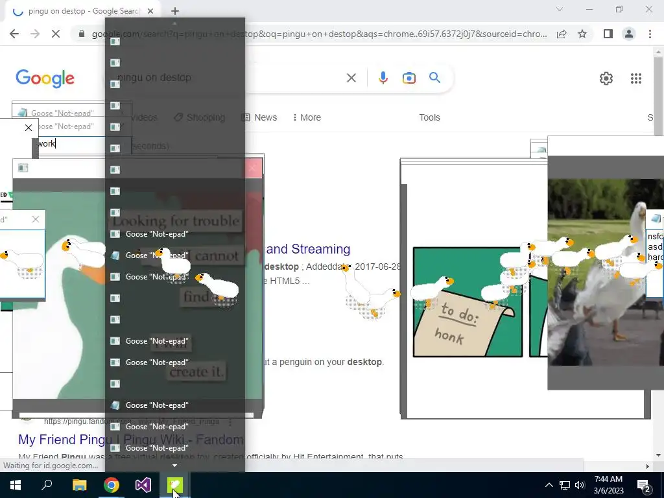Open the Google apps grid
Image resolution: width=664 pixels, height=498 pixels.
pos(635,78)
